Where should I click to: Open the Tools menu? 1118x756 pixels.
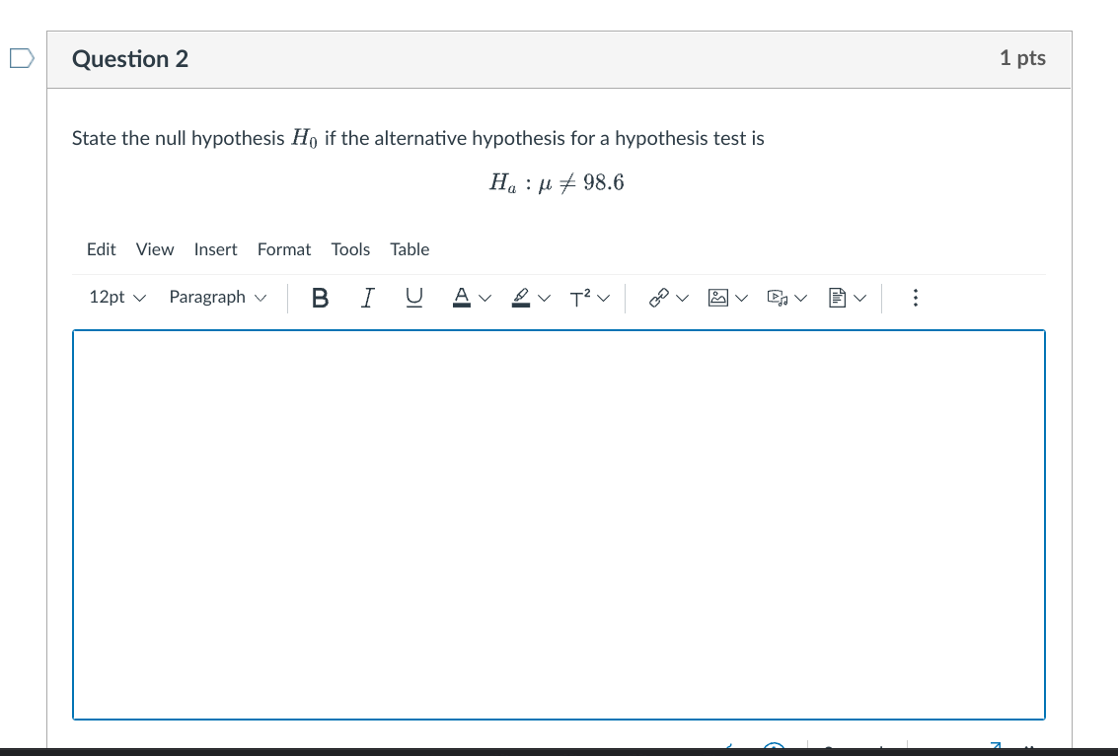[x=350, y=249]
